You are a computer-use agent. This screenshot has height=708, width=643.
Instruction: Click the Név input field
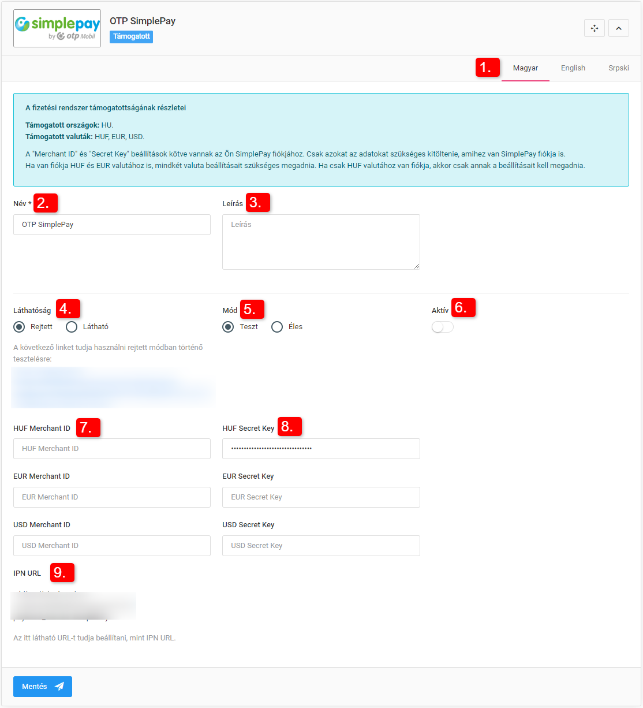[112, 225]
